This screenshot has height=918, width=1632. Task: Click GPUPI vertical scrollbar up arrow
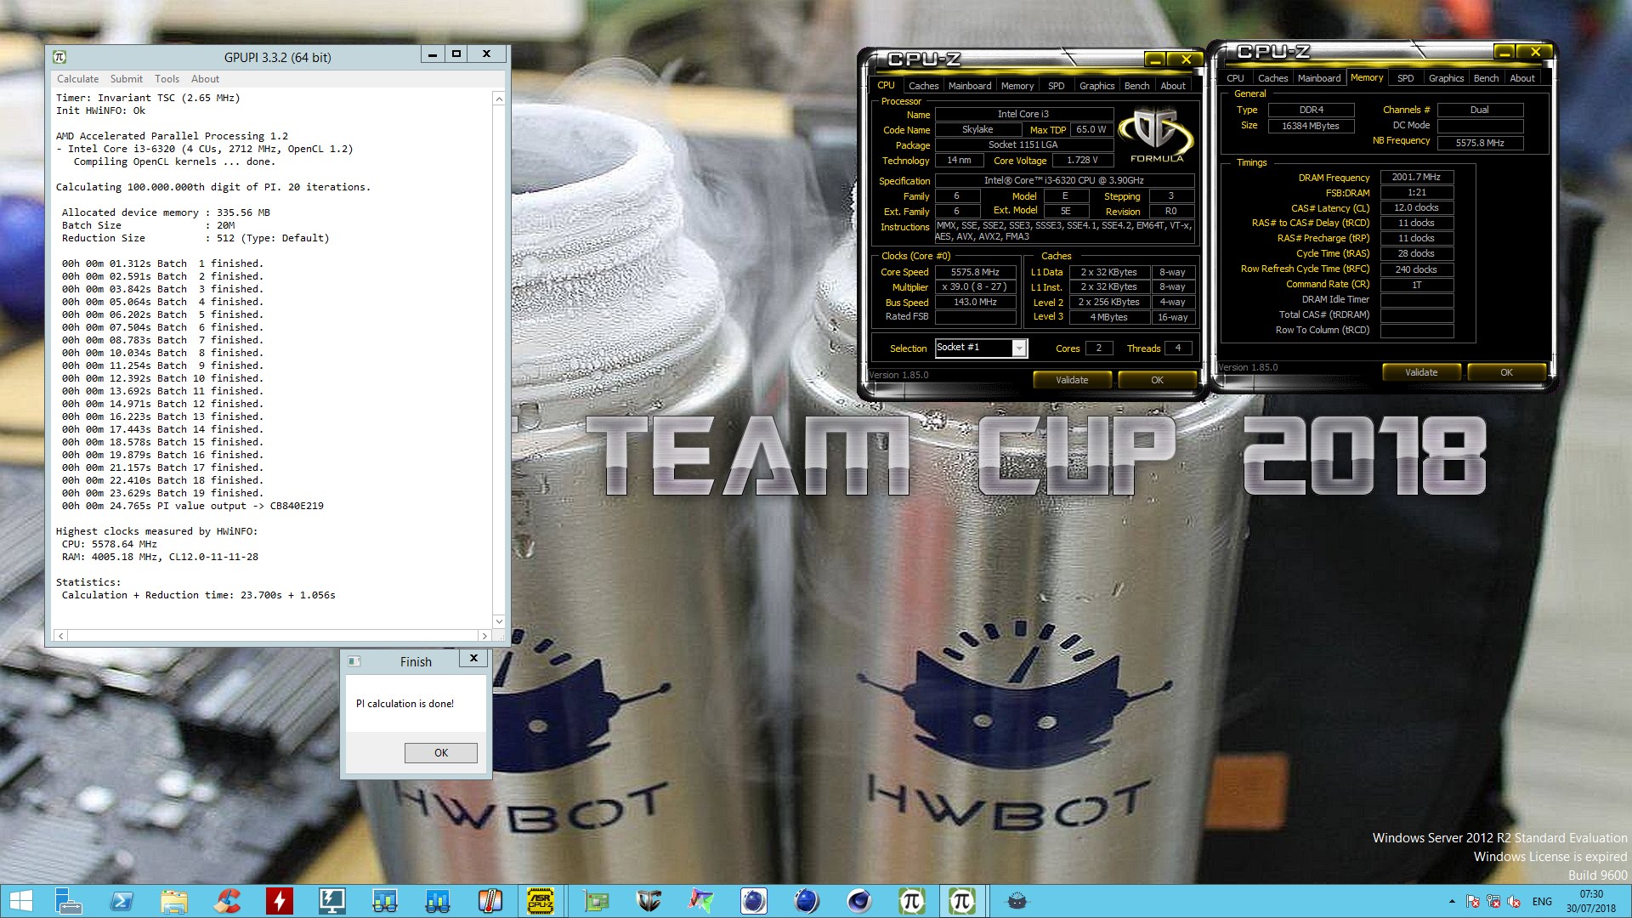tap(499, 99)
